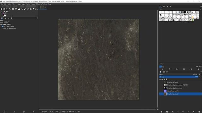Select the Warp Transform tool
This screenshot has width=202, height=113.
tap(19, 9)
